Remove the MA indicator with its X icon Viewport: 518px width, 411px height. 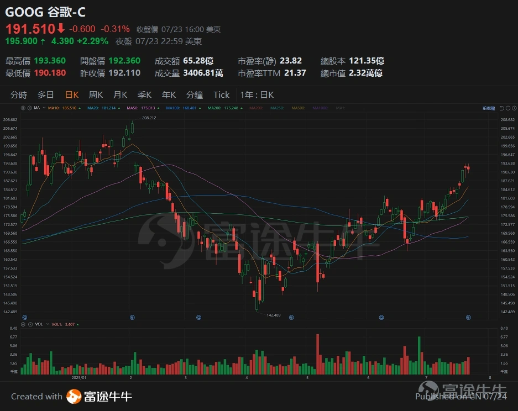[x=29, y=108]
